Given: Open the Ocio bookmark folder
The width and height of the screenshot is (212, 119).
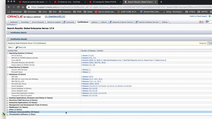Looking at the screenshot, I should pos(53,12).
